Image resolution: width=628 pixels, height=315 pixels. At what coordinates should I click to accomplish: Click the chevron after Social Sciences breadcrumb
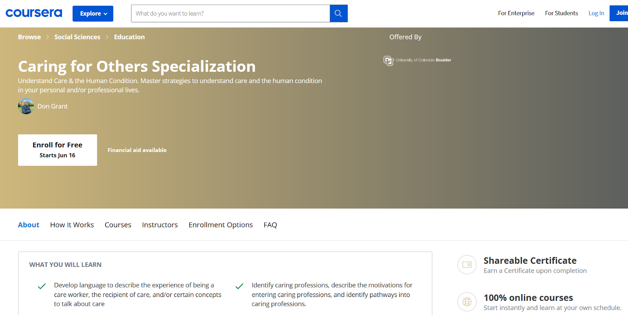coord(107,37)
